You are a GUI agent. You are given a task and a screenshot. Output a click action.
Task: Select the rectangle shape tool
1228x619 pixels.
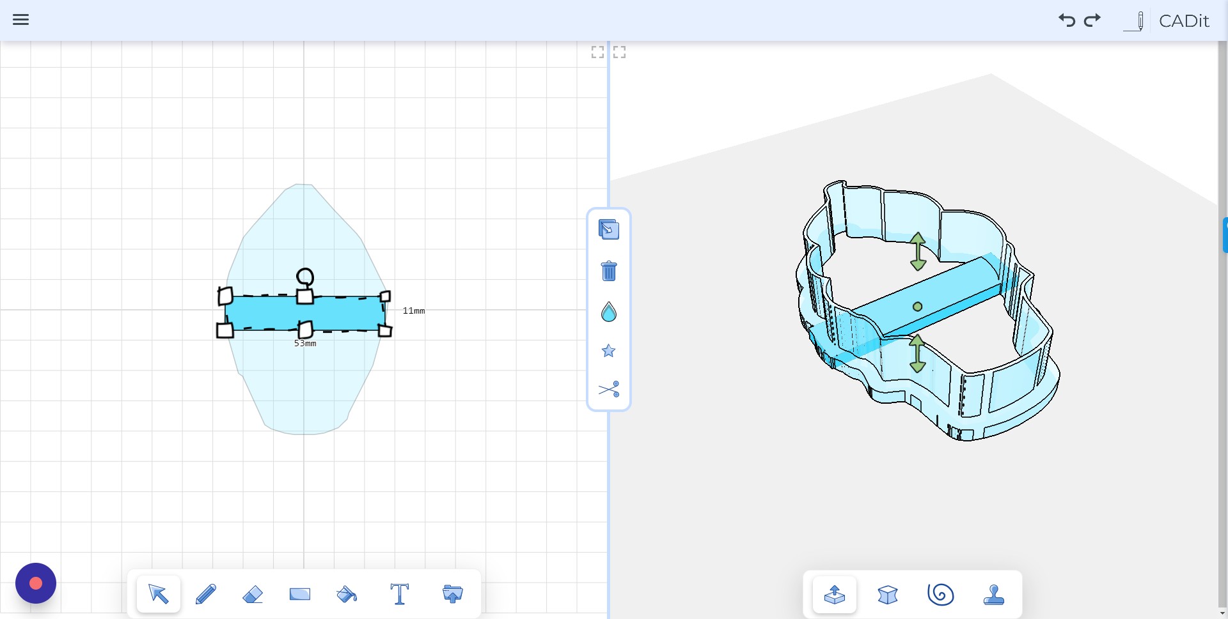click(300, 595)
